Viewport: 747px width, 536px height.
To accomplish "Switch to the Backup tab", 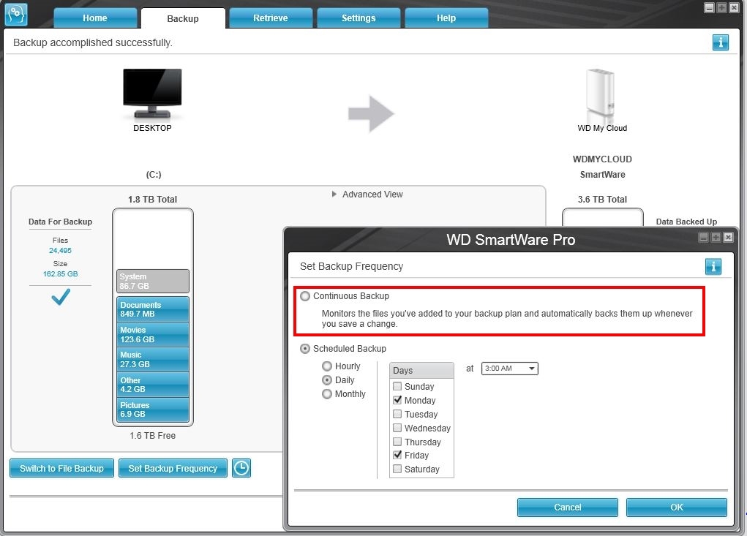I will [183, 18].
